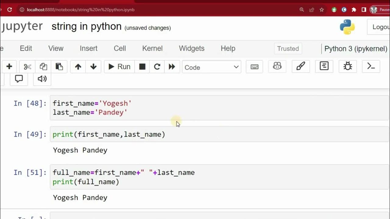Bookmark this page star icon
Viewport: 390px width, 219px height.
pos(321,10)
